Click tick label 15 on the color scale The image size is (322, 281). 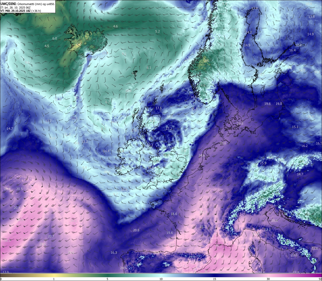(x=215, y=279)
